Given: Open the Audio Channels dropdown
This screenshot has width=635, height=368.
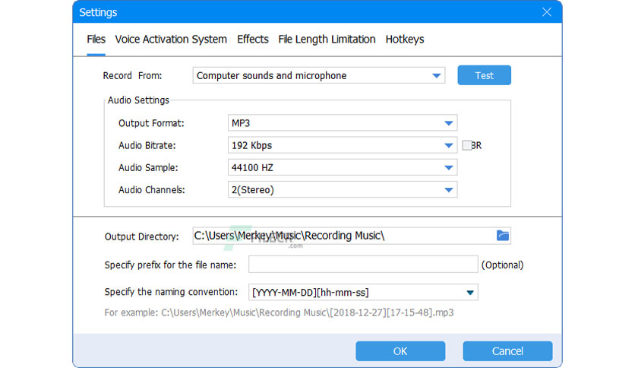Looking at the screenshot, I should pyautogui.click(x=343, y=189).
